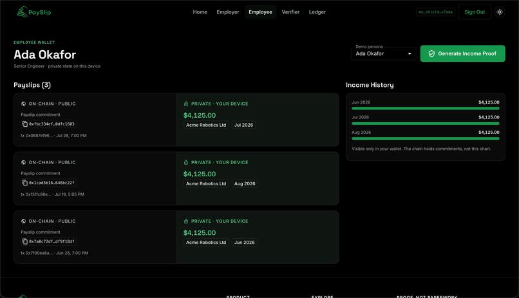This screenshot has height=298, width=519.
Task: Copy the 0xfbc334ef…0dfc1603 commitment hash
Action: click(25, 124)
